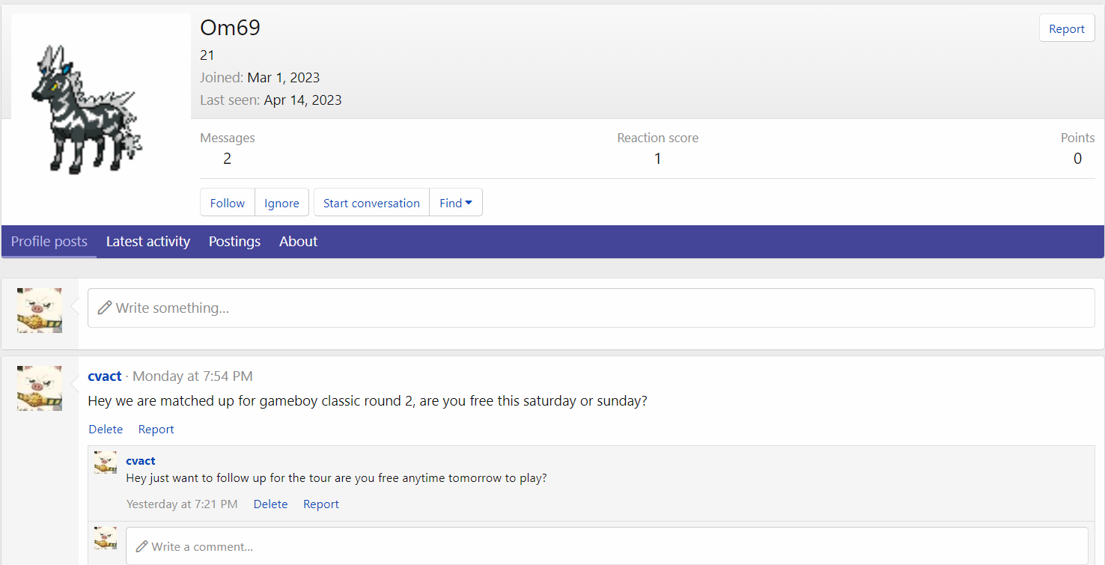Report the Om69 profile
Viewport: 1105px width, 565px height.
click(1067, 28)
